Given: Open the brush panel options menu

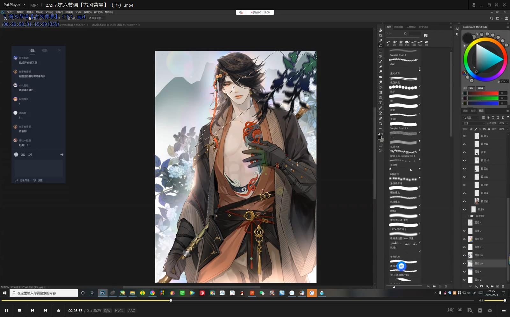Looking at the screenshot, I should click(x=450, y=27).
